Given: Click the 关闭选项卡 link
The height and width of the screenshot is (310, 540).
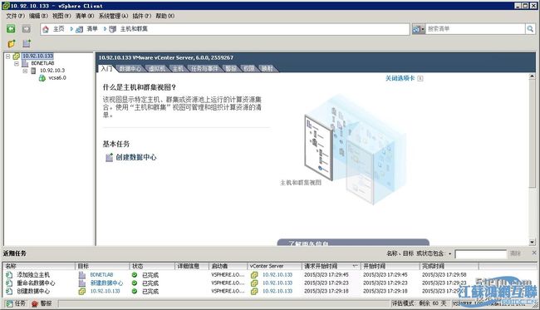Looking at the screenshot, I should pyautogui.click(x=400, y=78).
